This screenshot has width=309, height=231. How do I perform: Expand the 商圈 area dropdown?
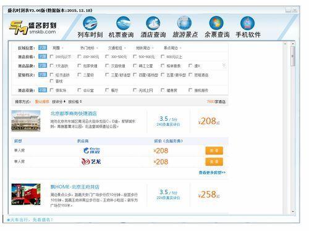[x=57, y=48]
